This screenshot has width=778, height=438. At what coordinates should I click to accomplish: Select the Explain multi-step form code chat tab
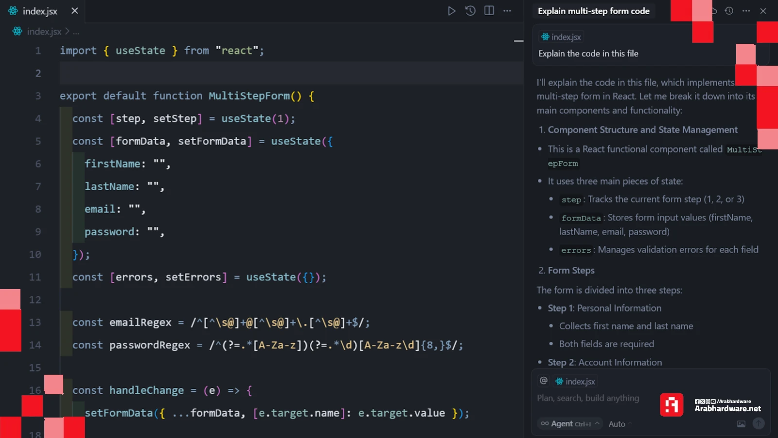coord(593,11)
